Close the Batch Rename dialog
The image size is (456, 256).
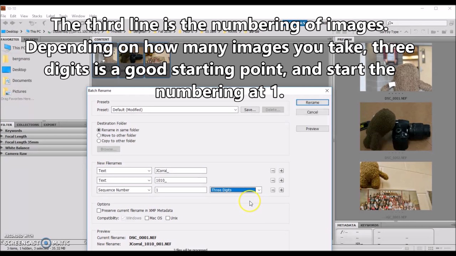(327, 91)
